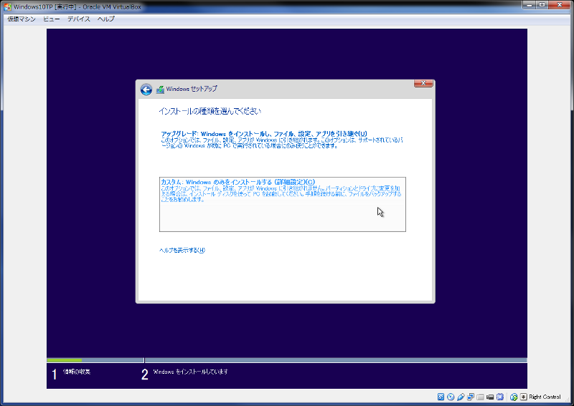Select the Upgrade install option (U)
The height and width of the screenshot is (406, 574).
282,140
